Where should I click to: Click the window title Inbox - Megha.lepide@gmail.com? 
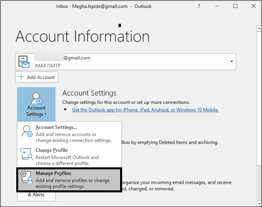pos(92,6)
